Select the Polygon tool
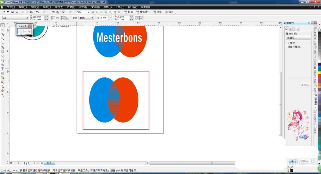This screenshot has width=321, height=174. (3, 60)
